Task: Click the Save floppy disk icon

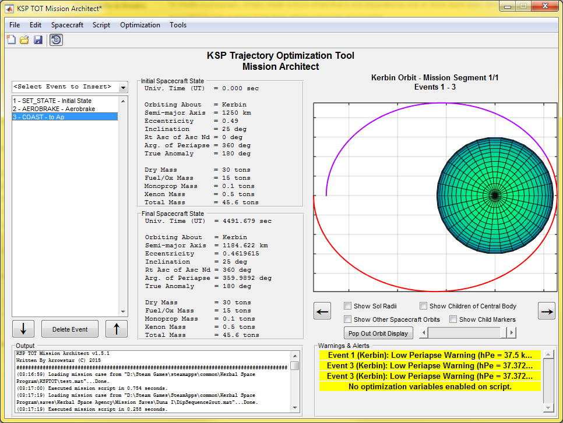Action: click(38, 40)
